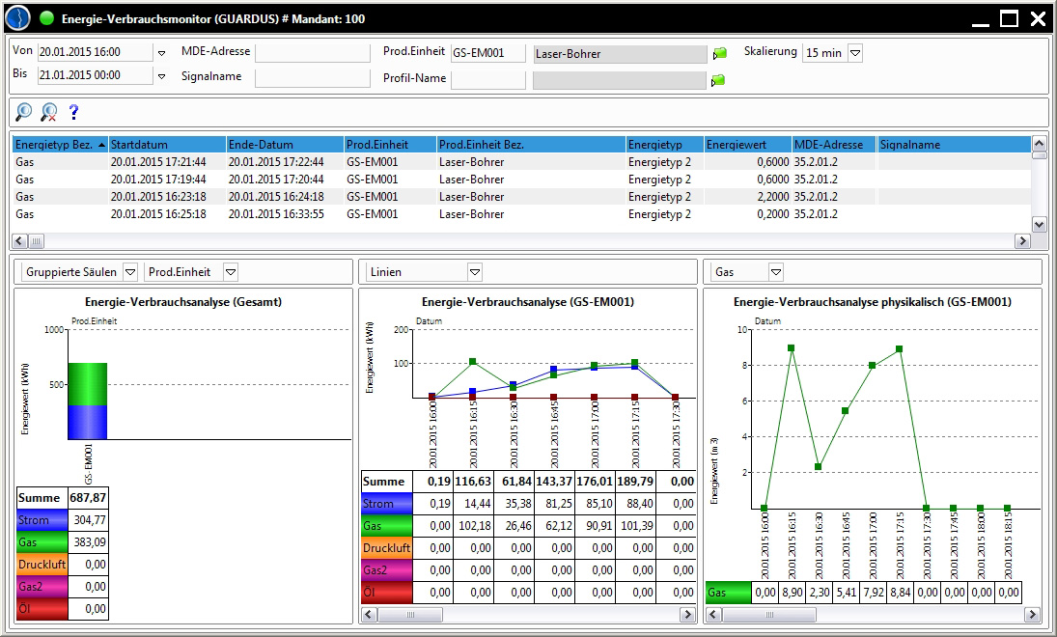Open the Linien chart type dropdown

pos(474,272)
